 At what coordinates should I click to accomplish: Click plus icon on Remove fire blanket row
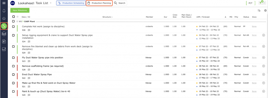(x=263, y=46)
